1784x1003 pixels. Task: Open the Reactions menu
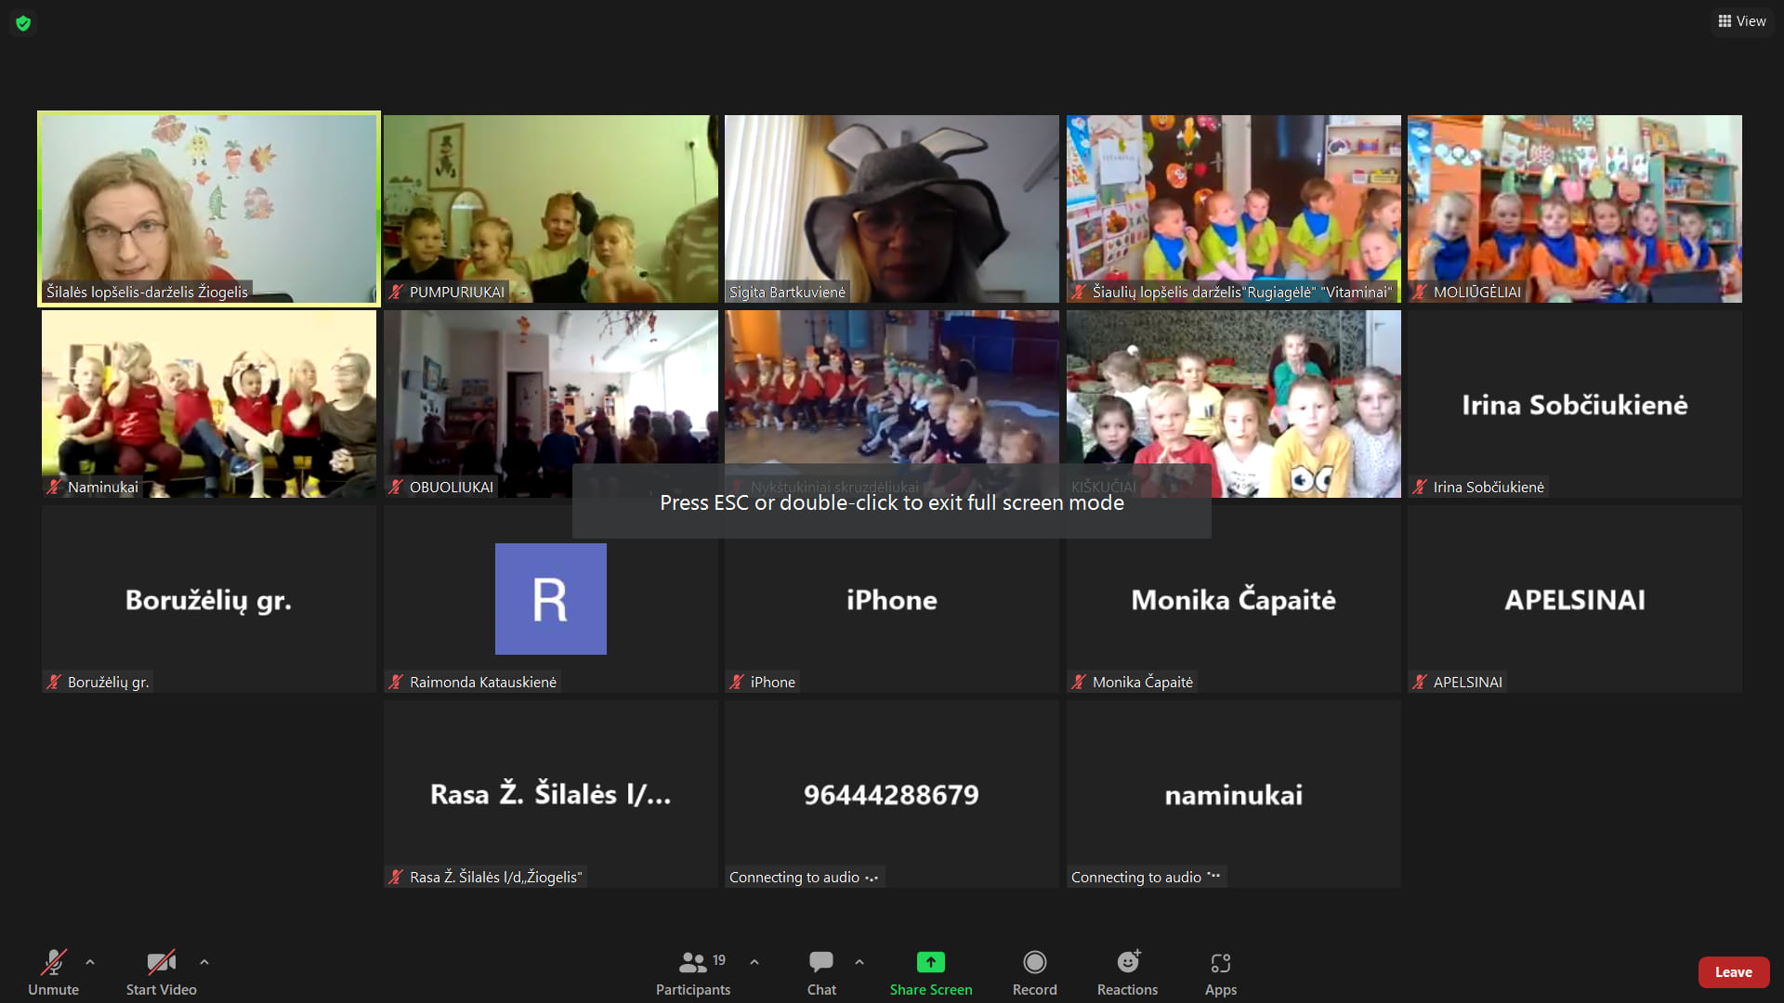tap(1127, 971)
